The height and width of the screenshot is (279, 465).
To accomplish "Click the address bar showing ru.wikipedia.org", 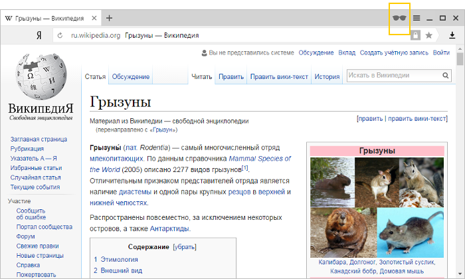I will click(x=231, y=36).
